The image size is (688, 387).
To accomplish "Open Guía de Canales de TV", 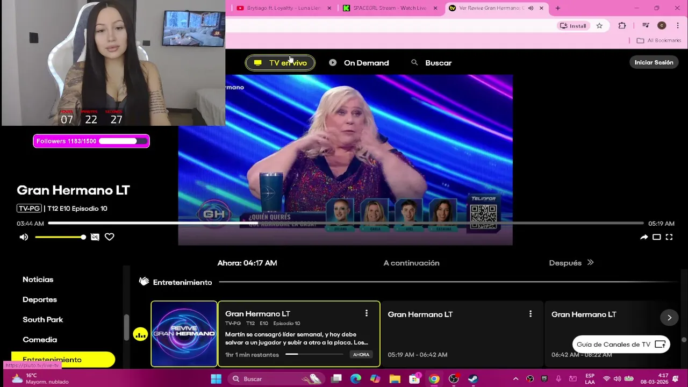I will [x=621, y=345].
